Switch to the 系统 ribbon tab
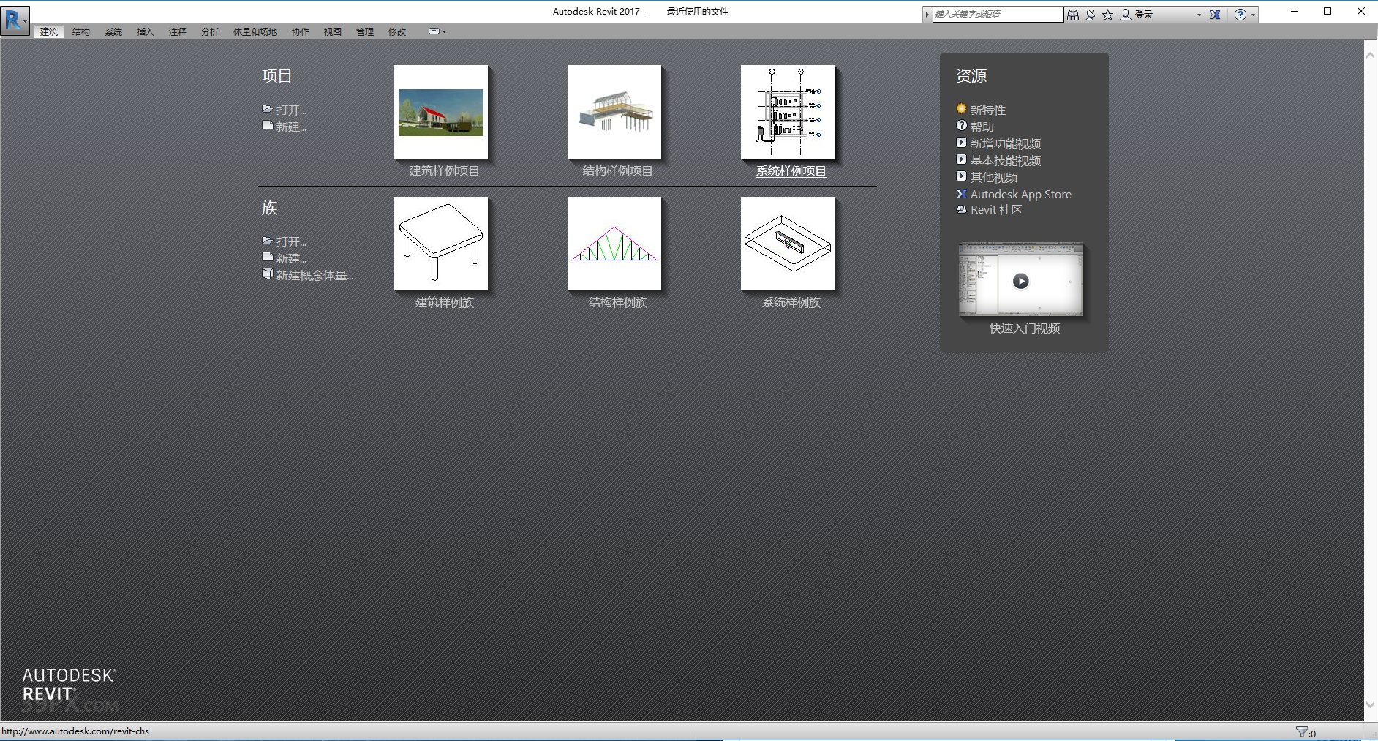The width and height of the screenshot is (1378, 741). coord(113,32)
